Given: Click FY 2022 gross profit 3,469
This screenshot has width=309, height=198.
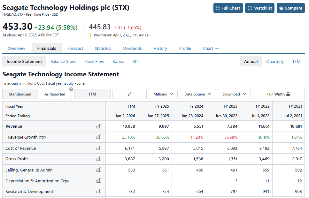Looking at the screenshot, I should (264, 159).
